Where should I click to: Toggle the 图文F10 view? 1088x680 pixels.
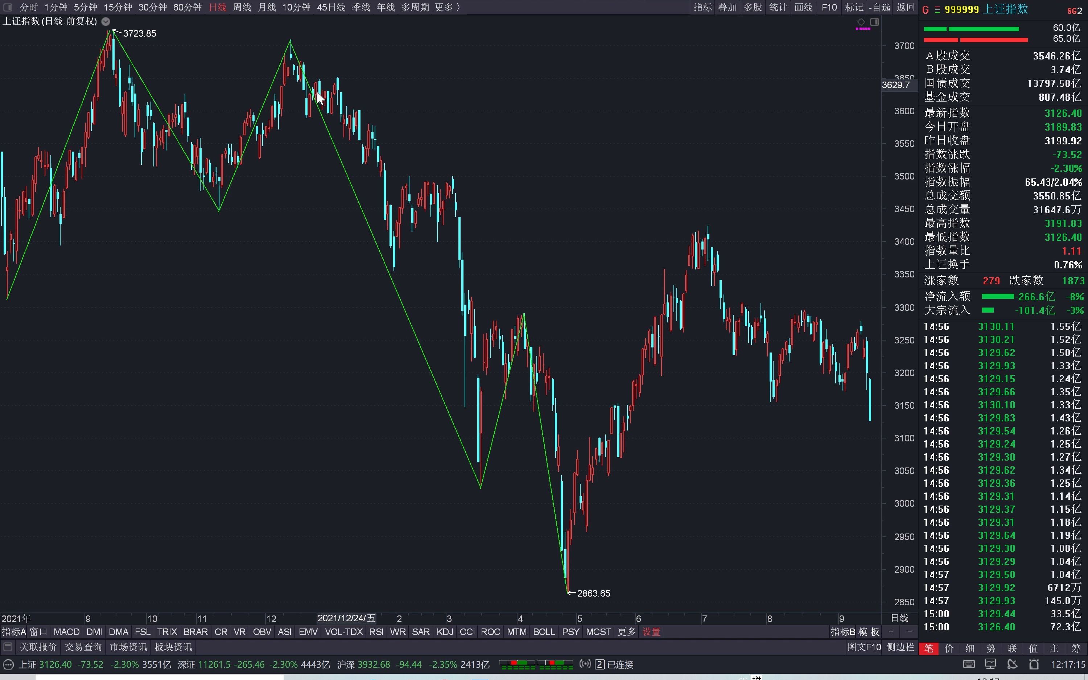(x=864, y=647)
